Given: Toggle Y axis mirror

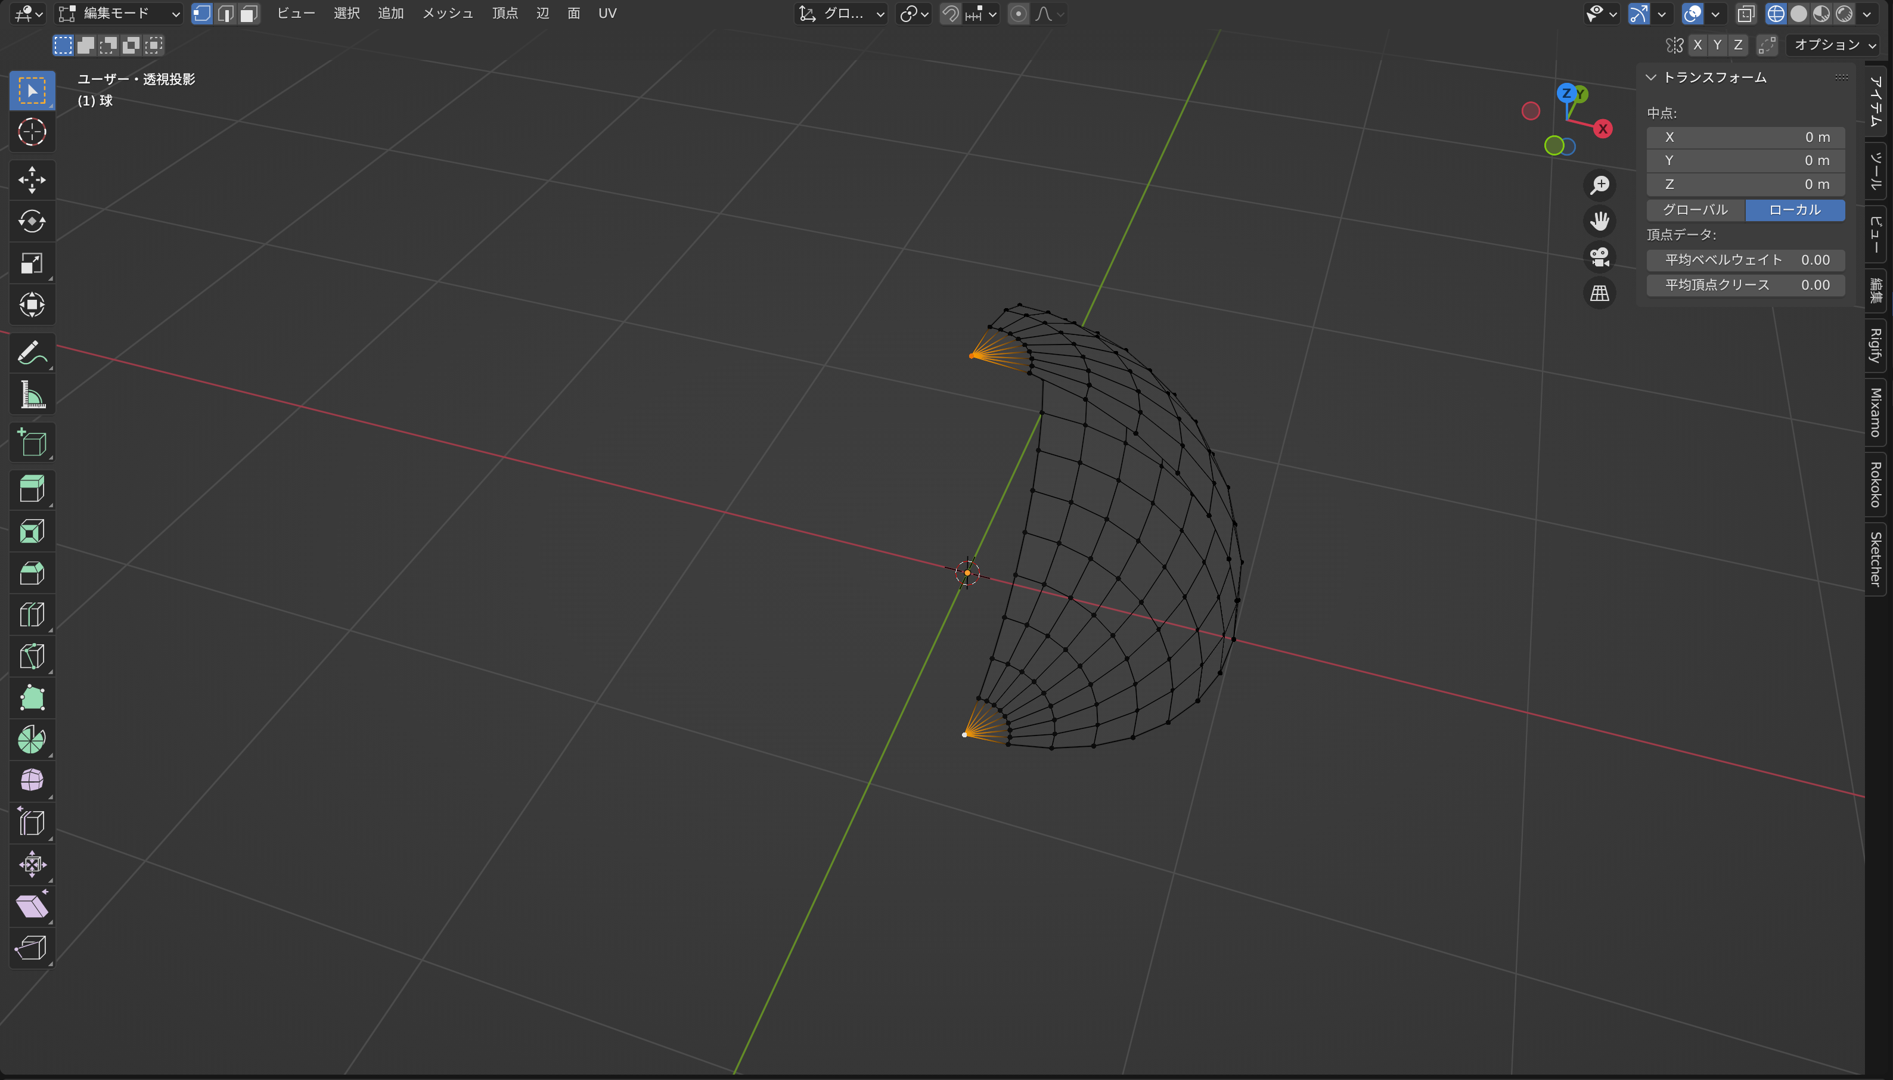Looking at the screenshot, I should pyautogui.click(x=1717, y=45).
